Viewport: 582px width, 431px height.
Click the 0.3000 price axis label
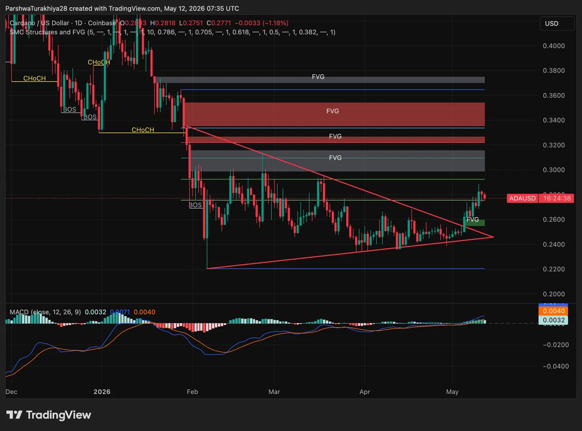(x=554, y=170)
